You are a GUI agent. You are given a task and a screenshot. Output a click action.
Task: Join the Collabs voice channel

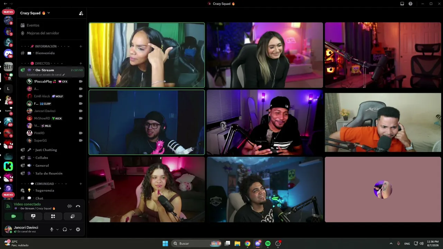pyautogui.click(x=52, y=158)
